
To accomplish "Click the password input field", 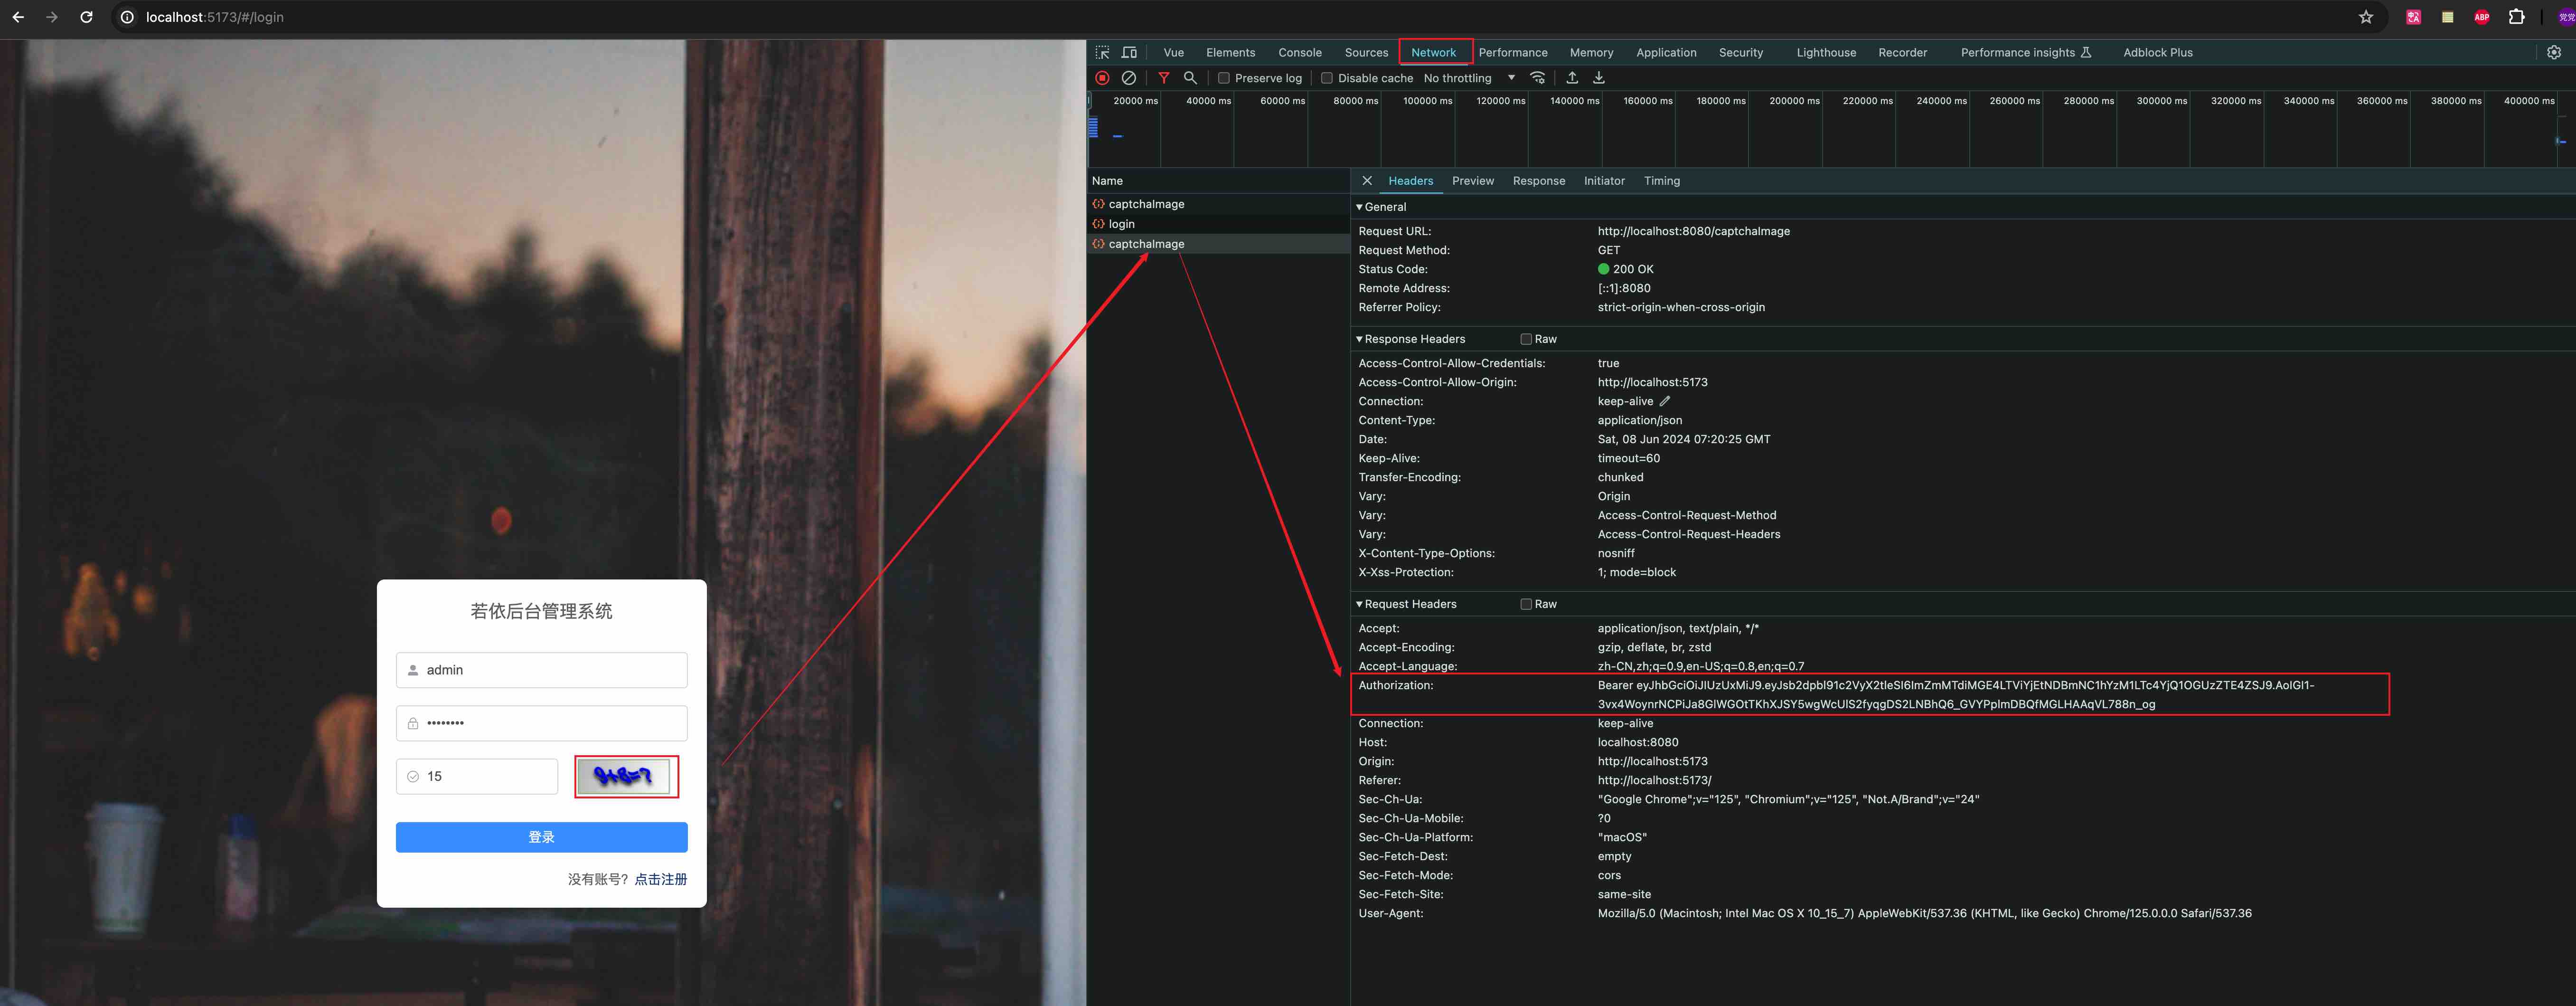I will (x=542, y=723).
